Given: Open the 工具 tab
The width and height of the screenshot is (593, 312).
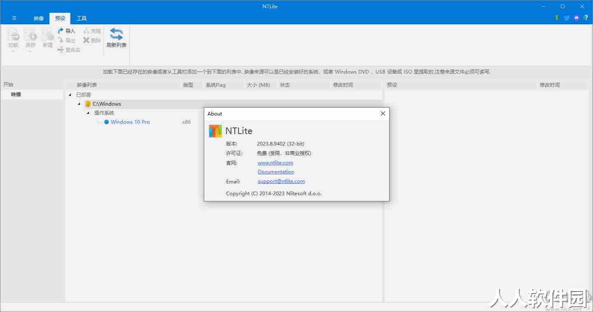Looking at the screenshot, I should (82, 18).
